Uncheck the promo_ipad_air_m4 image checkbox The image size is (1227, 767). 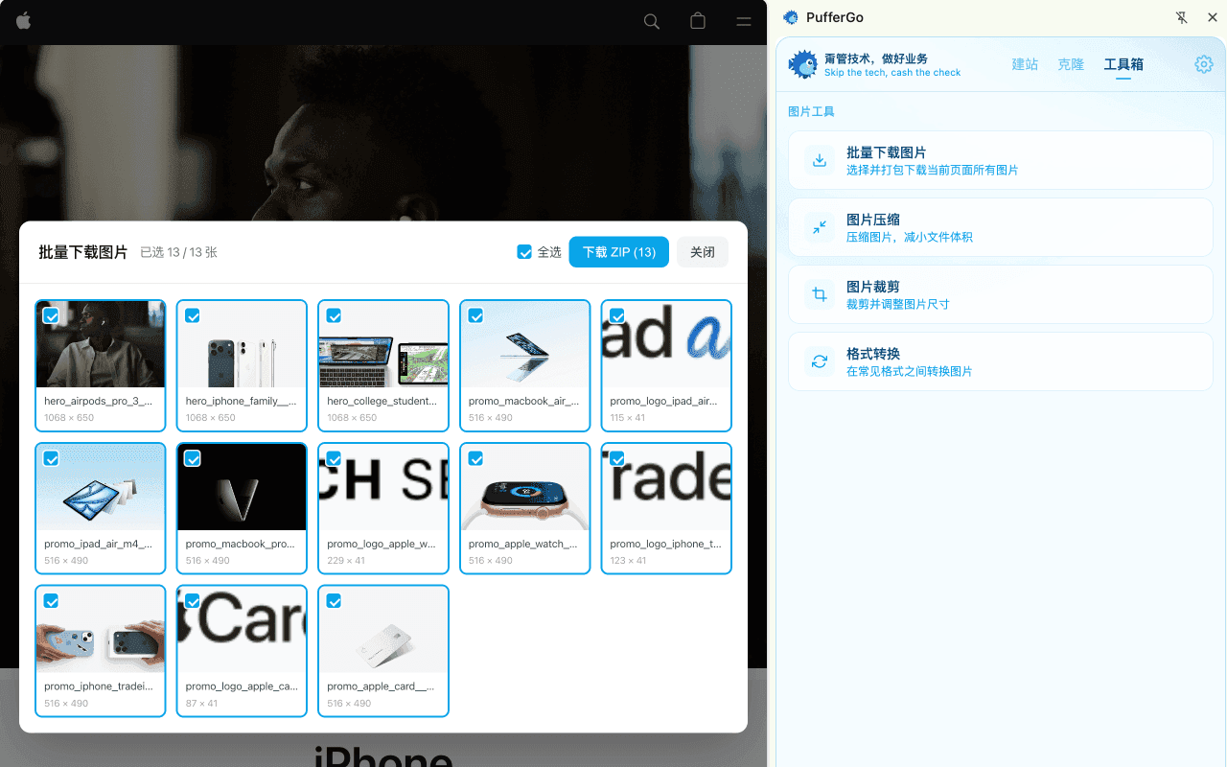coord(51,458)
